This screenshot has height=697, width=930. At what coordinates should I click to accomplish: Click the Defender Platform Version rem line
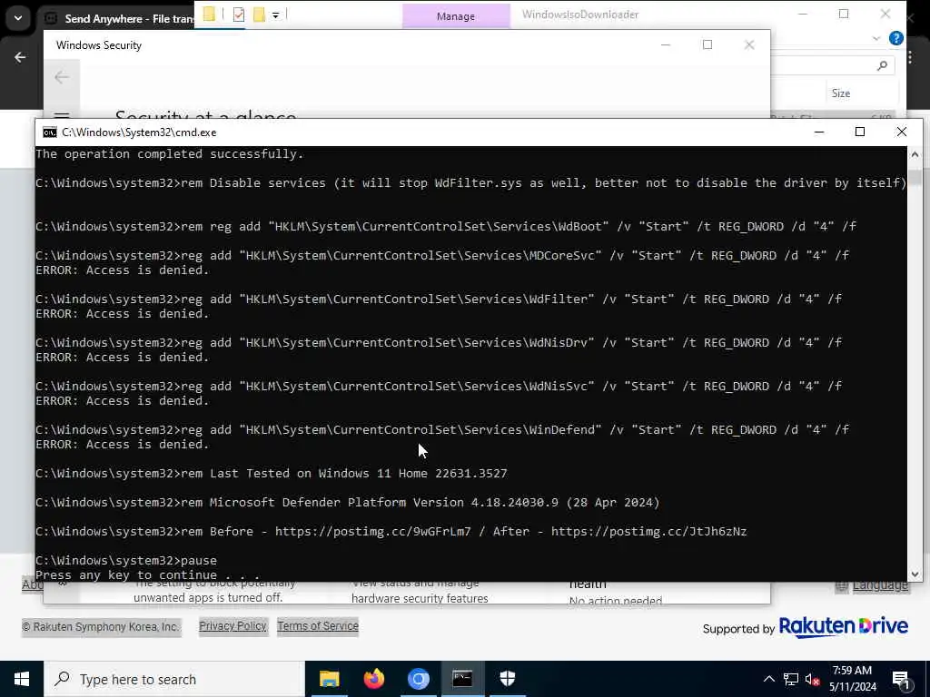coord(347,503)
